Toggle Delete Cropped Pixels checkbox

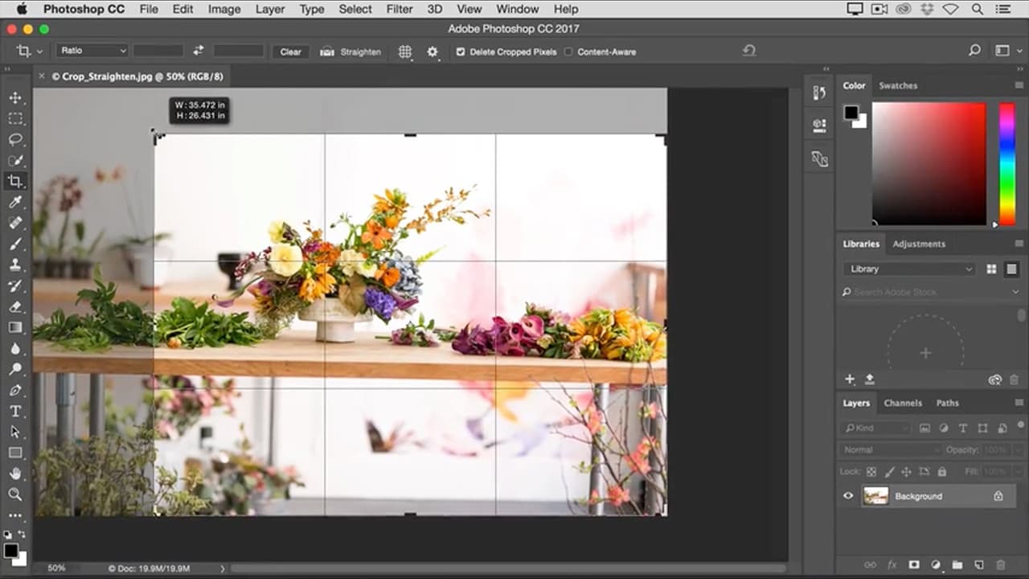click(461, 51)
